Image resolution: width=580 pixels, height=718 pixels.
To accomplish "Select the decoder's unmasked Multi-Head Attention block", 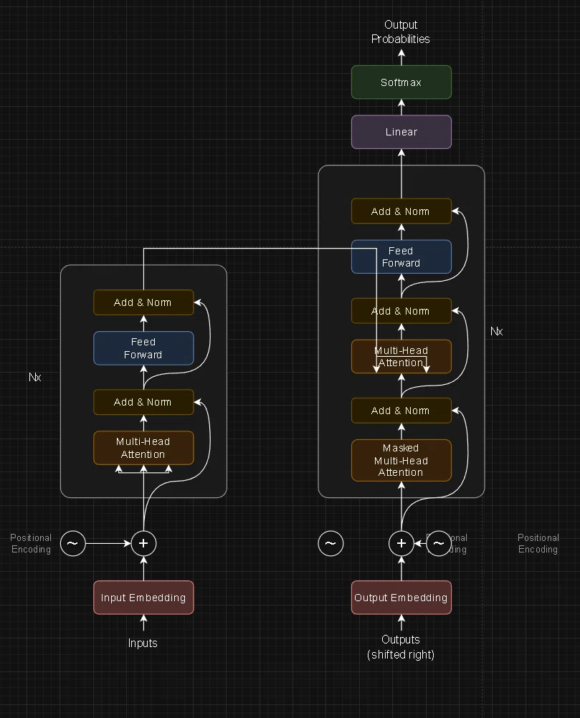I will tap(401, 357).
